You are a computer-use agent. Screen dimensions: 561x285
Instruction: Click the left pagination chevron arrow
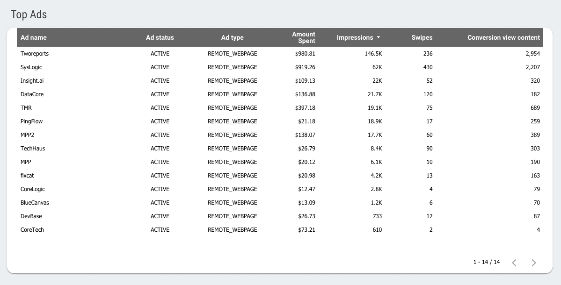514,262
